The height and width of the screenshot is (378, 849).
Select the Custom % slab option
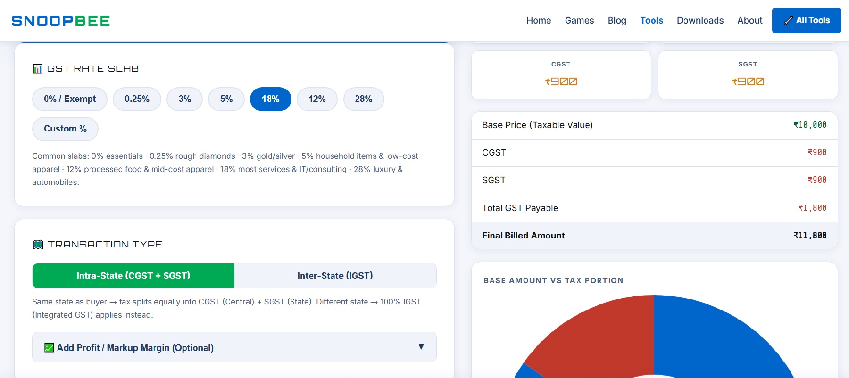coord(65,129)
